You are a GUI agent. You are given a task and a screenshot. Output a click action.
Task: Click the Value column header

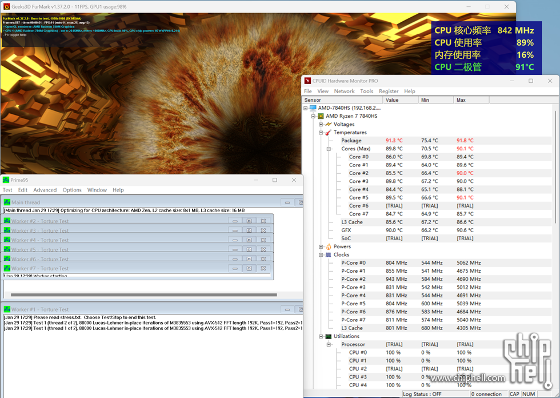coord(401,100)
